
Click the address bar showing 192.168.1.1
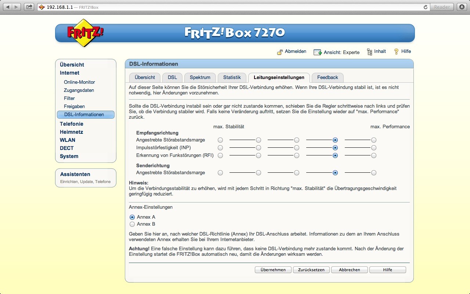[x=233, y=7]
